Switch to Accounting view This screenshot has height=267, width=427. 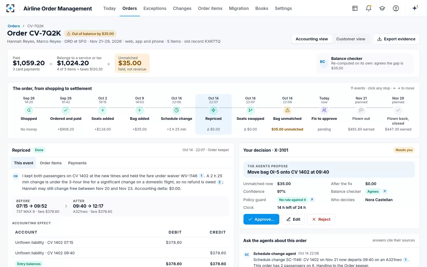click(x=312, y=39)
